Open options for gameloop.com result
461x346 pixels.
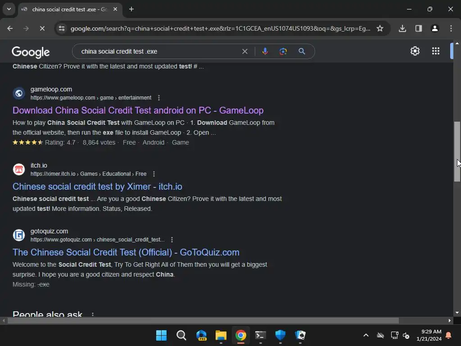click(159, 98)
